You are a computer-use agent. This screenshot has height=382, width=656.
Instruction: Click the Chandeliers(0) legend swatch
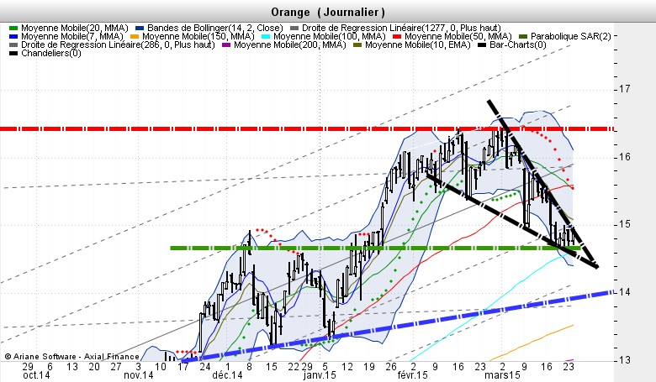point(13,54)
